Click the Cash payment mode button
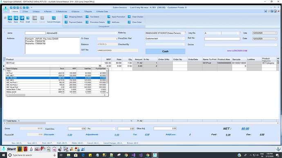 coord(165,51)
